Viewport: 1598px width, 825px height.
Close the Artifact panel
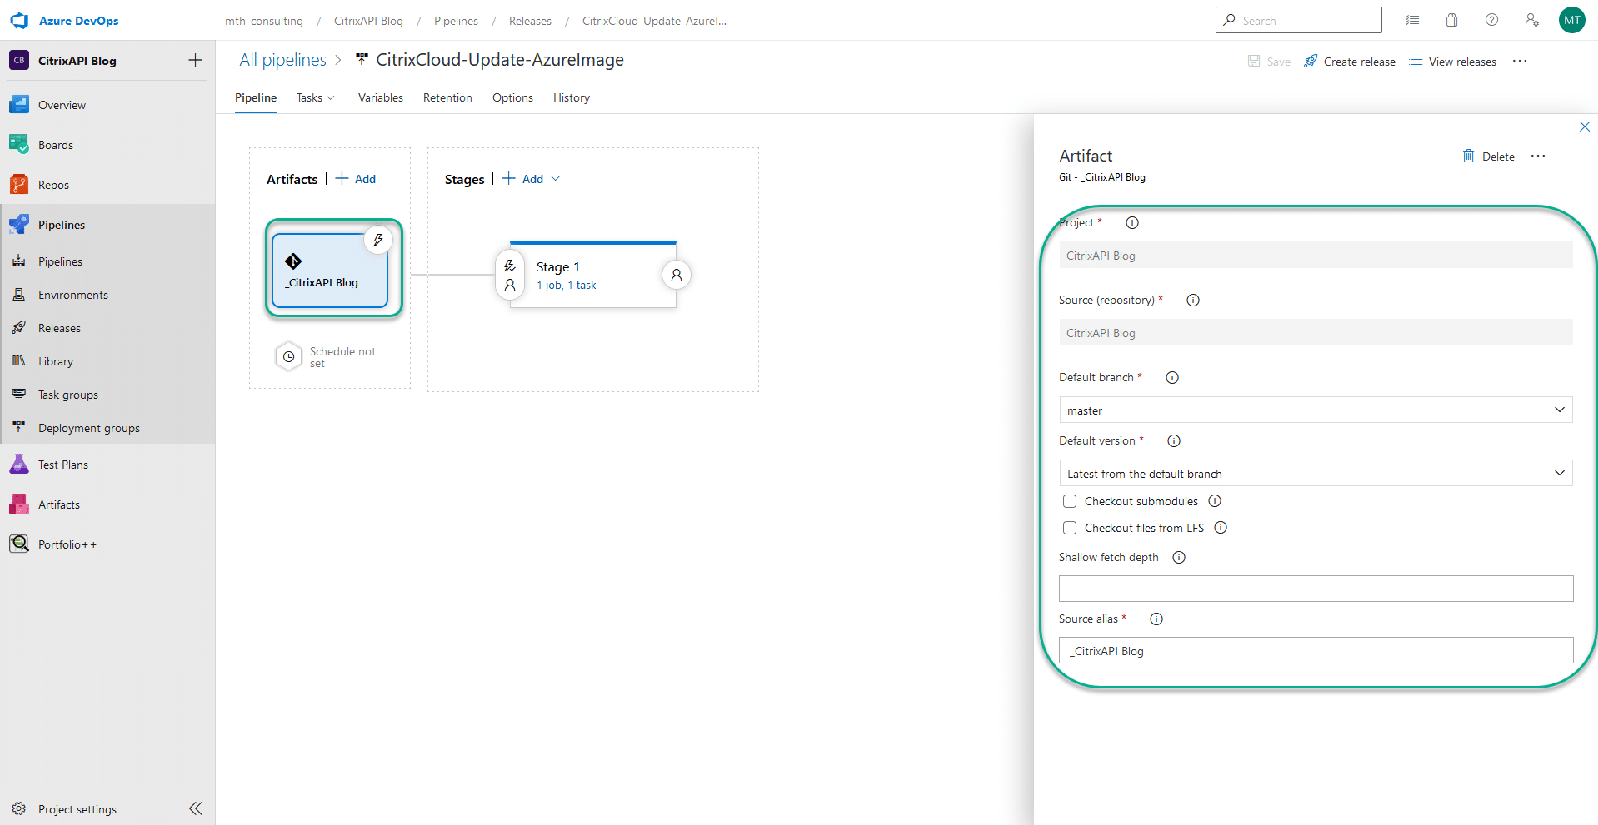pyautogui.click(x=1584, y=127)
